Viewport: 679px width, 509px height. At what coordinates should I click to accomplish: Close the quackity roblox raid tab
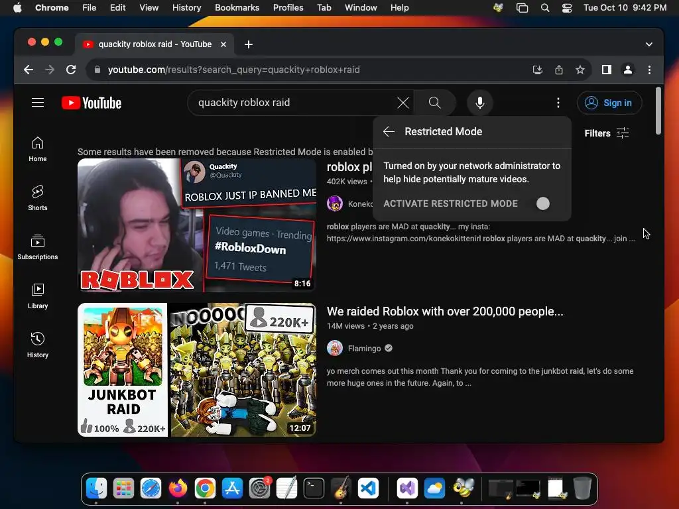click(223, 44)
